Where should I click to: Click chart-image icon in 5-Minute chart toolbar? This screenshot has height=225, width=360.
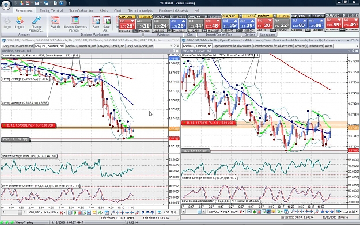89,212
